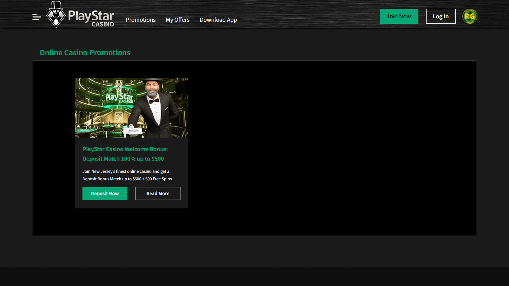The image size is (509, 286).
Task: Click the welcome bonus promo card
Action: tap(131, 143)
